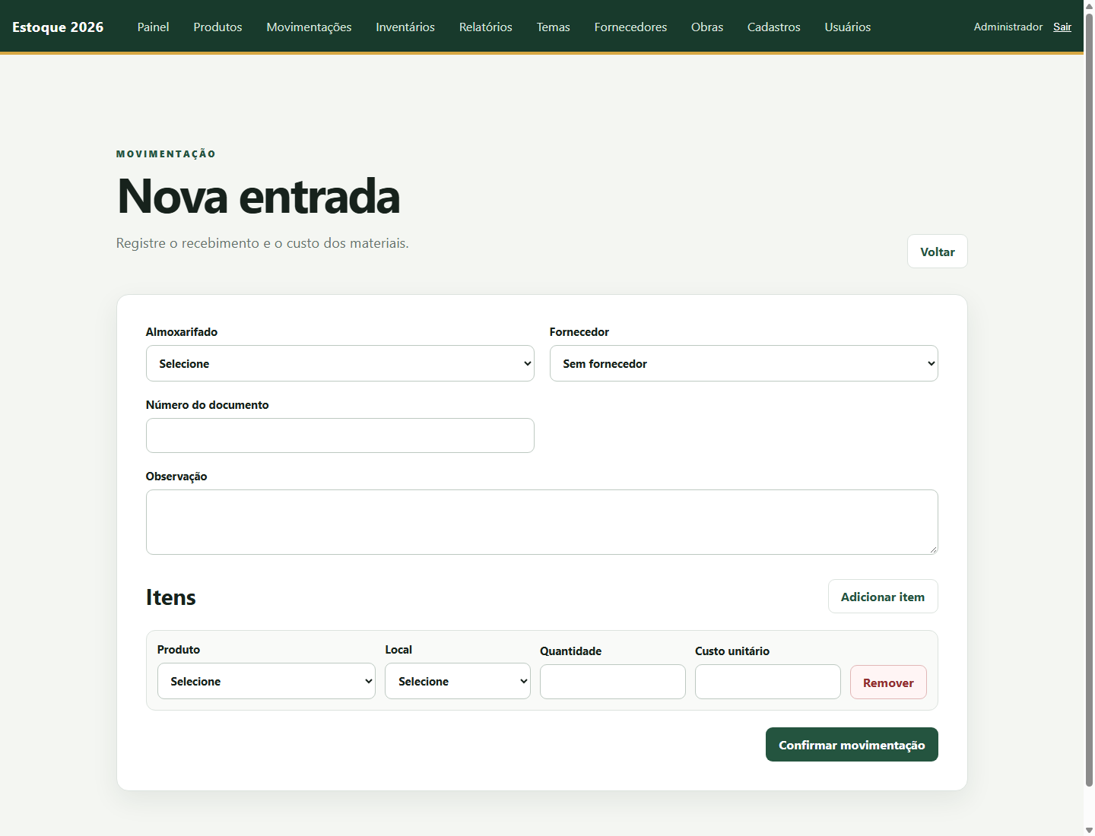1095x836 pixels.
Task: Open Movimentações in the top menu
Action: pos(309,27)
